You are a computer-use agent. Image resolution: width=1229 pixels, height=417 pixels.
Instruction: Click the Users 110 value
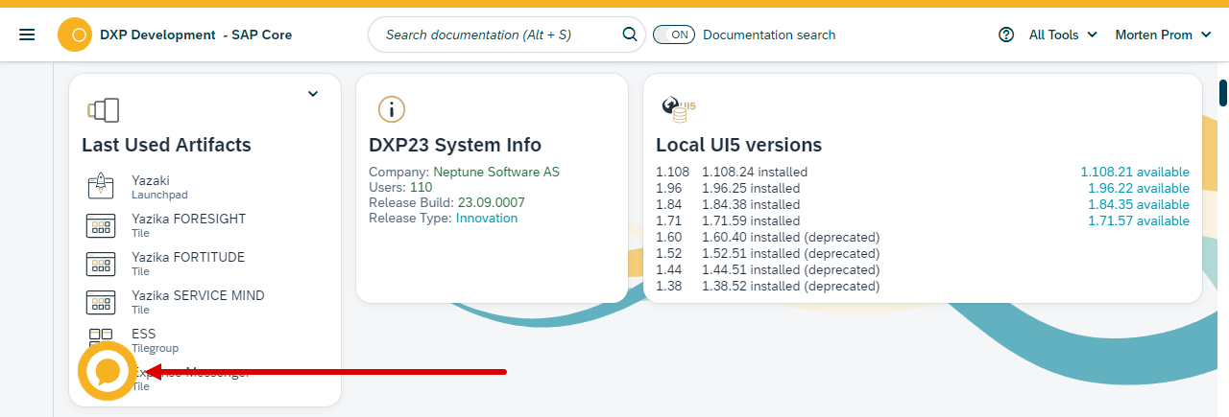[421, 187]
